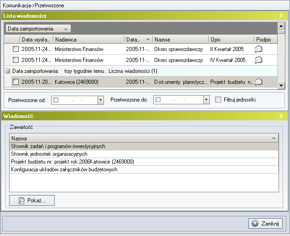The height and width of the screenshot is (236, 290).
Task: Tick checkbox of IV Kwartał 2005 message
Action: (16, 60)
